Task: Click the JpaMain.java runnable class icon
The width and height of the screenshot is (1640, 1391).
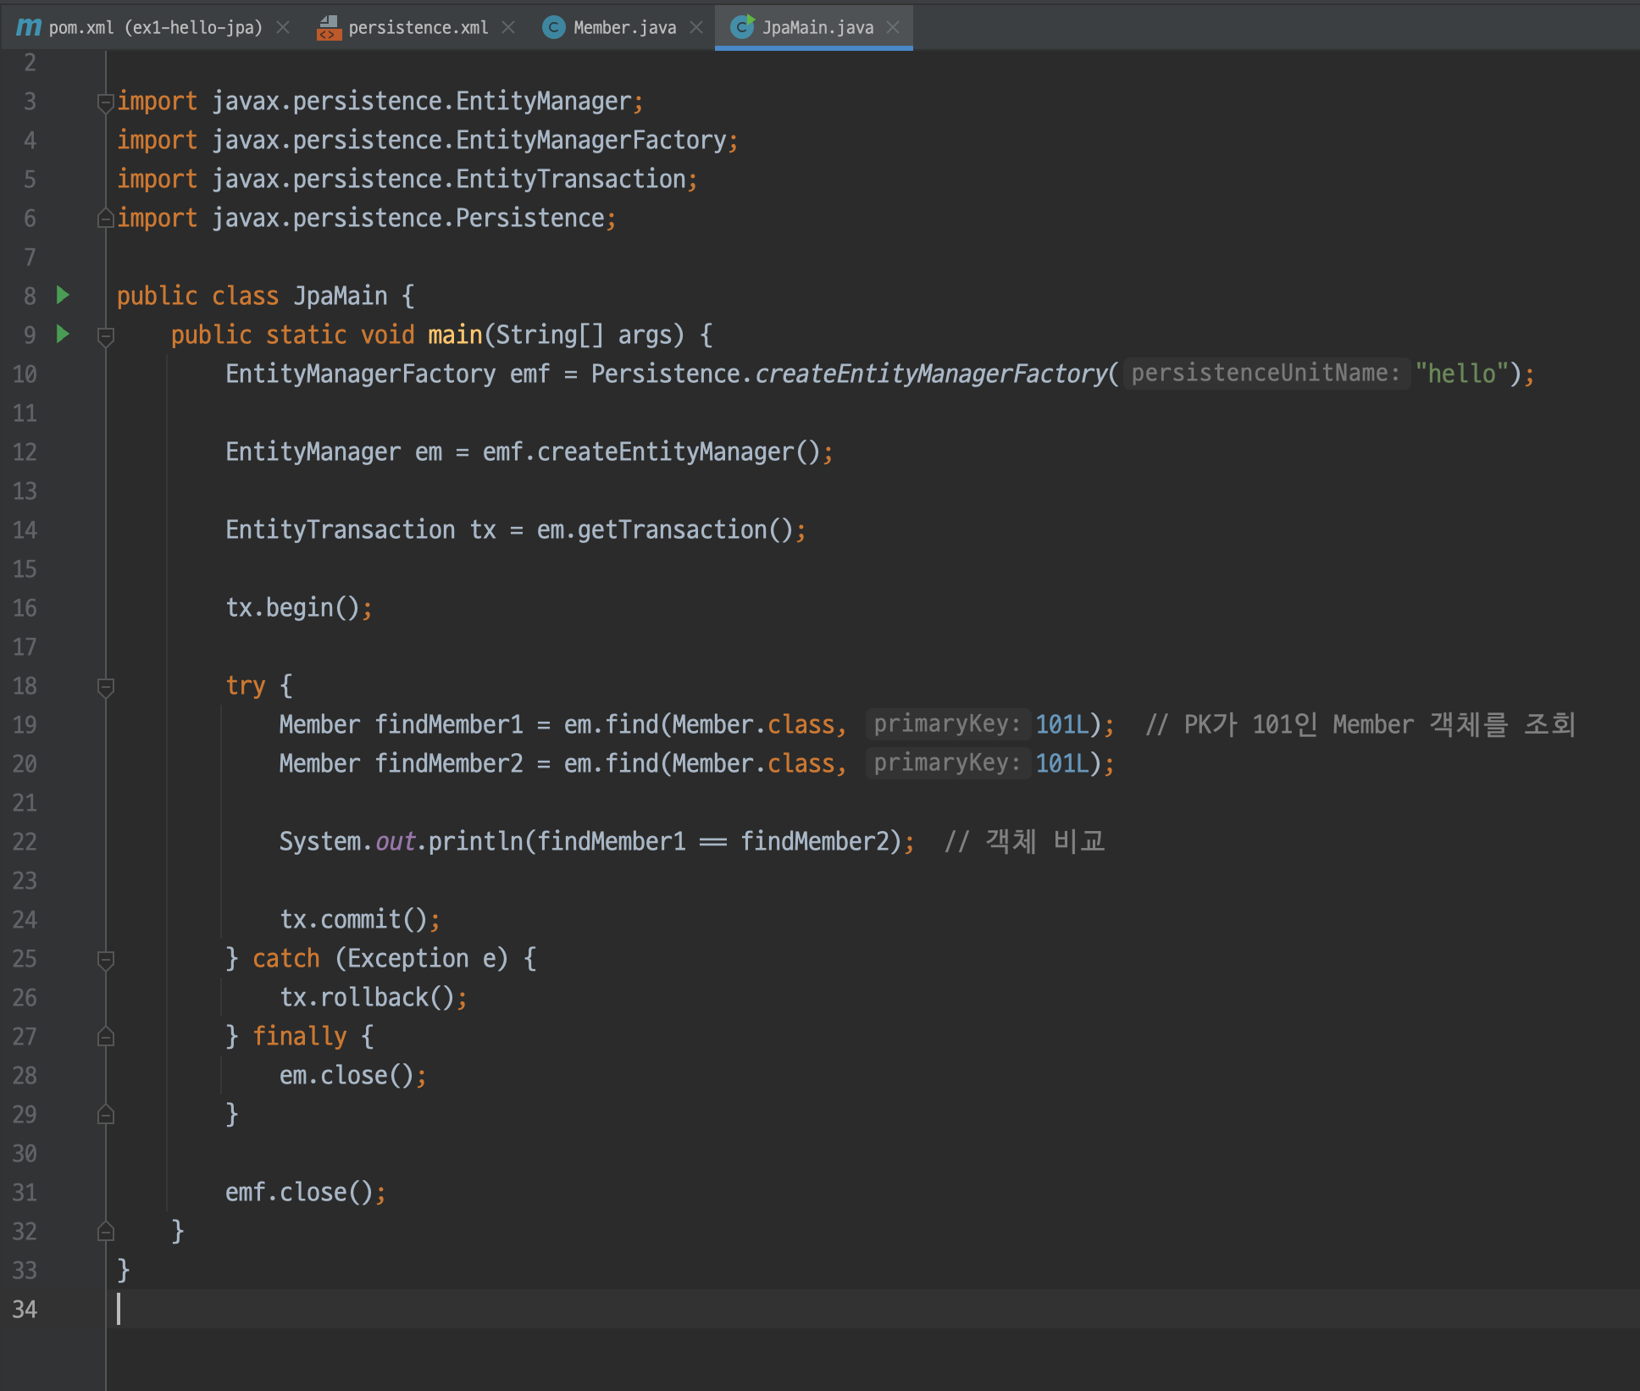Action: click(x=742, y=27)
